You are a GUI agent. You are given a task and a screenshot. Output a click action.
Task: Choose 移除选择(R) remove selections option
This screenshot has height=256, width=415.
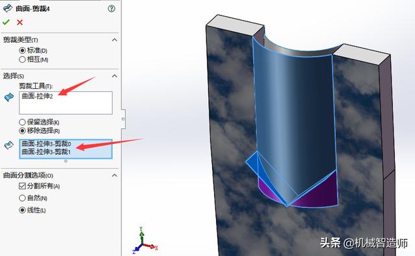click(22, 131)
